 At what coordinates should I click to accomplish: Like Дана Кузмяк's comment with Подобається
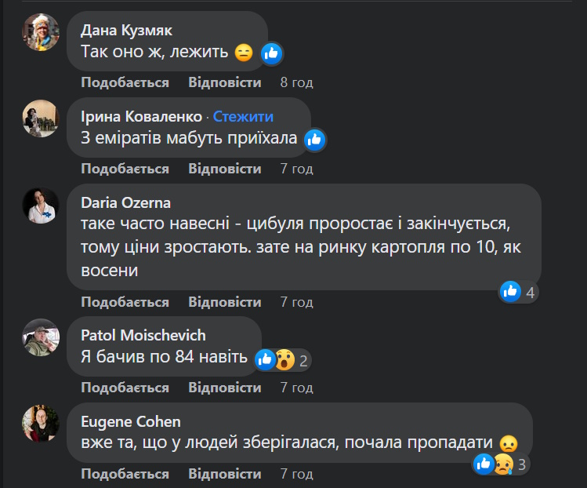[x=125, y=82]
